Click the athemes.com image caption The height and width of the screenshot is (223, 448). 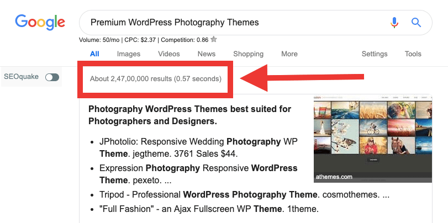click(x=334, y=177)
